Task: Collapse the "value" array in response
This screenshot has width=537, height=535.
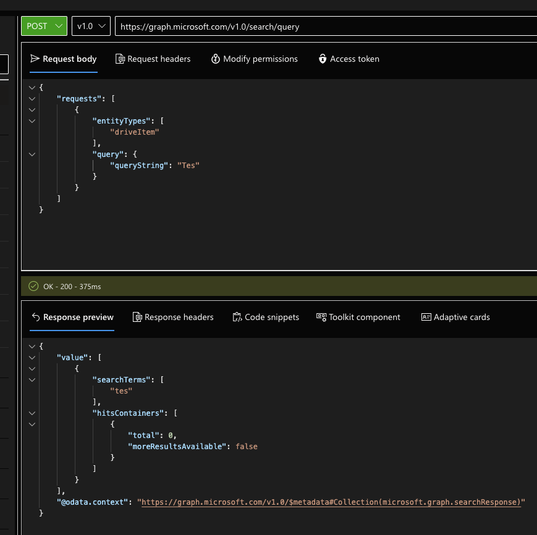Action: click(32, 358)
